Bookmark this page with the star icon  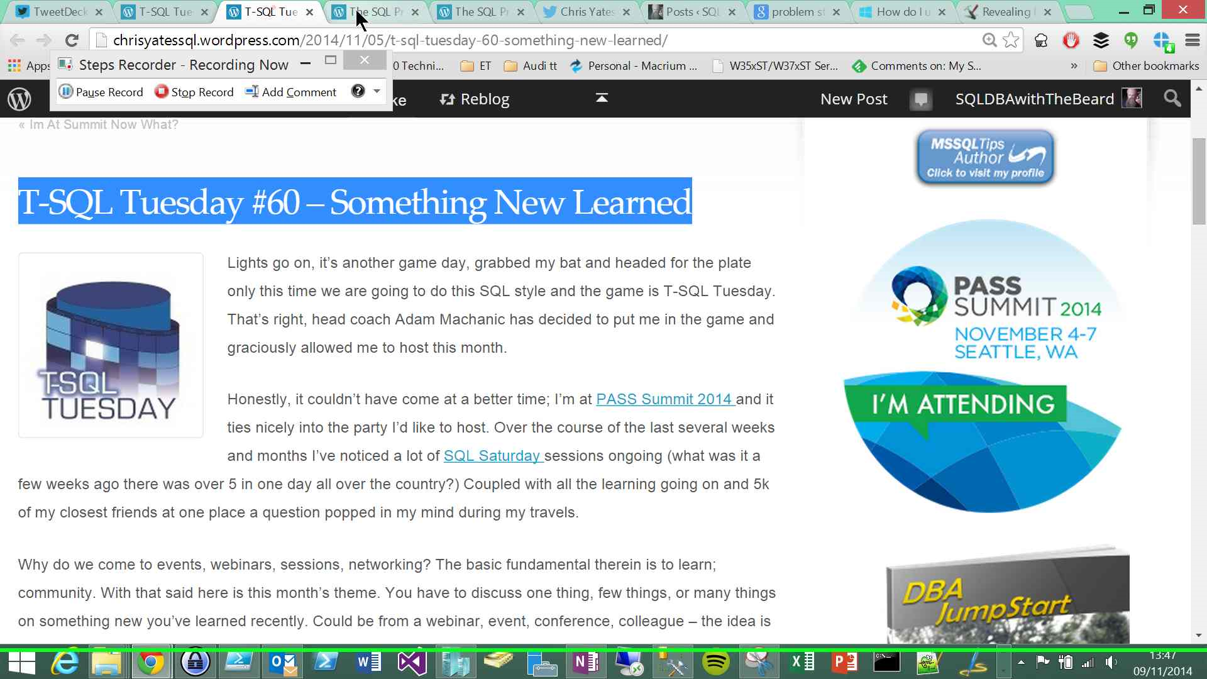click(1011, 40)
